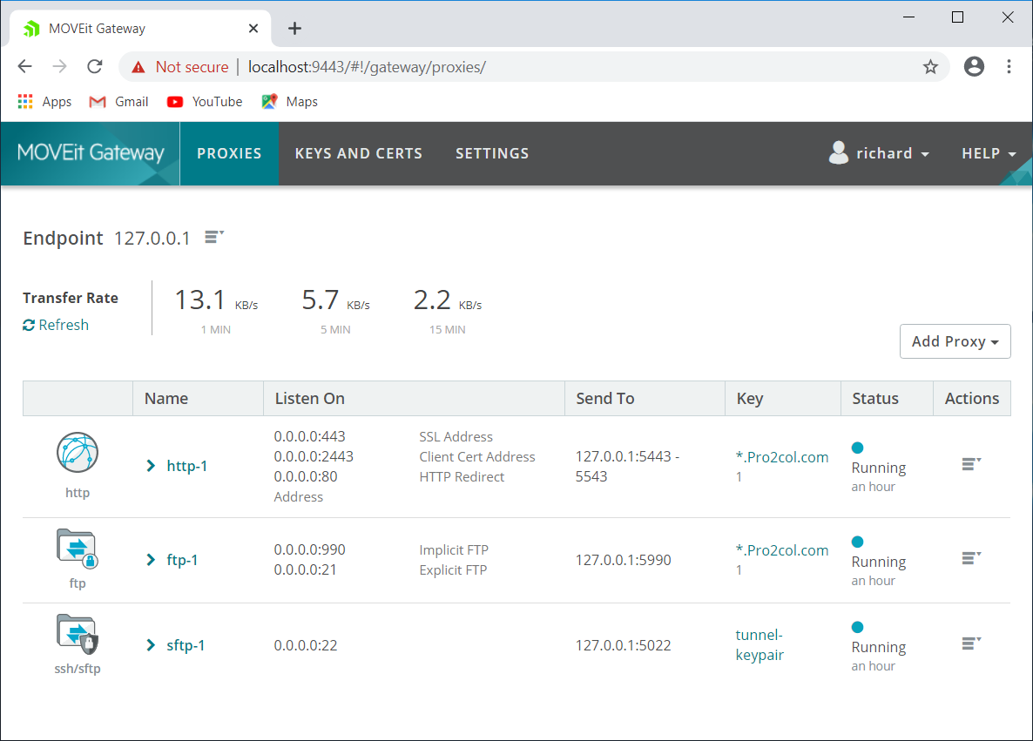Click the Running status dot for ftp-1
The image size is (1033, 741).
pos(857,542)
